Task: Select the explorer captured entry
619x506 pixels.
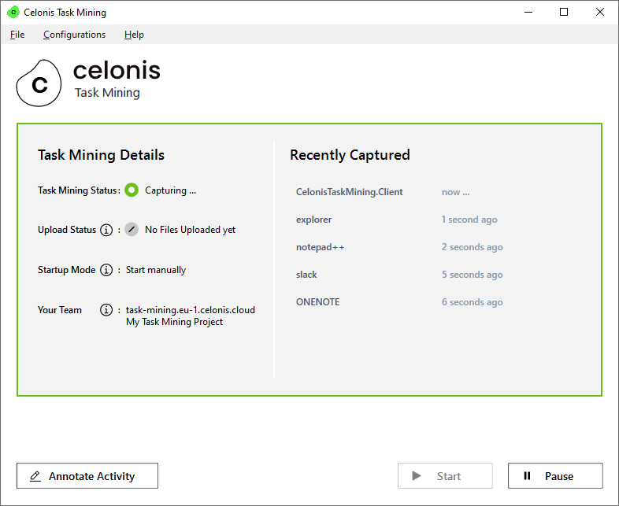Action: (x=314, y=220)
